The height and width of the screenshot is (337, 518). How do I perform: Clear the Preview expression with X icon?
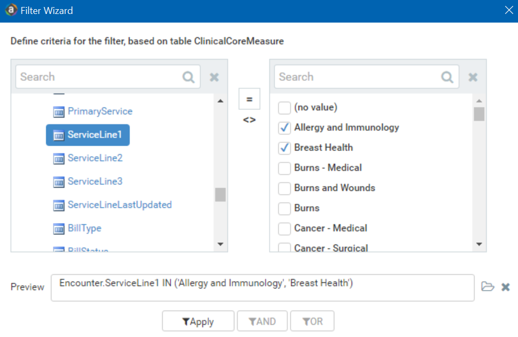(505, 286)
